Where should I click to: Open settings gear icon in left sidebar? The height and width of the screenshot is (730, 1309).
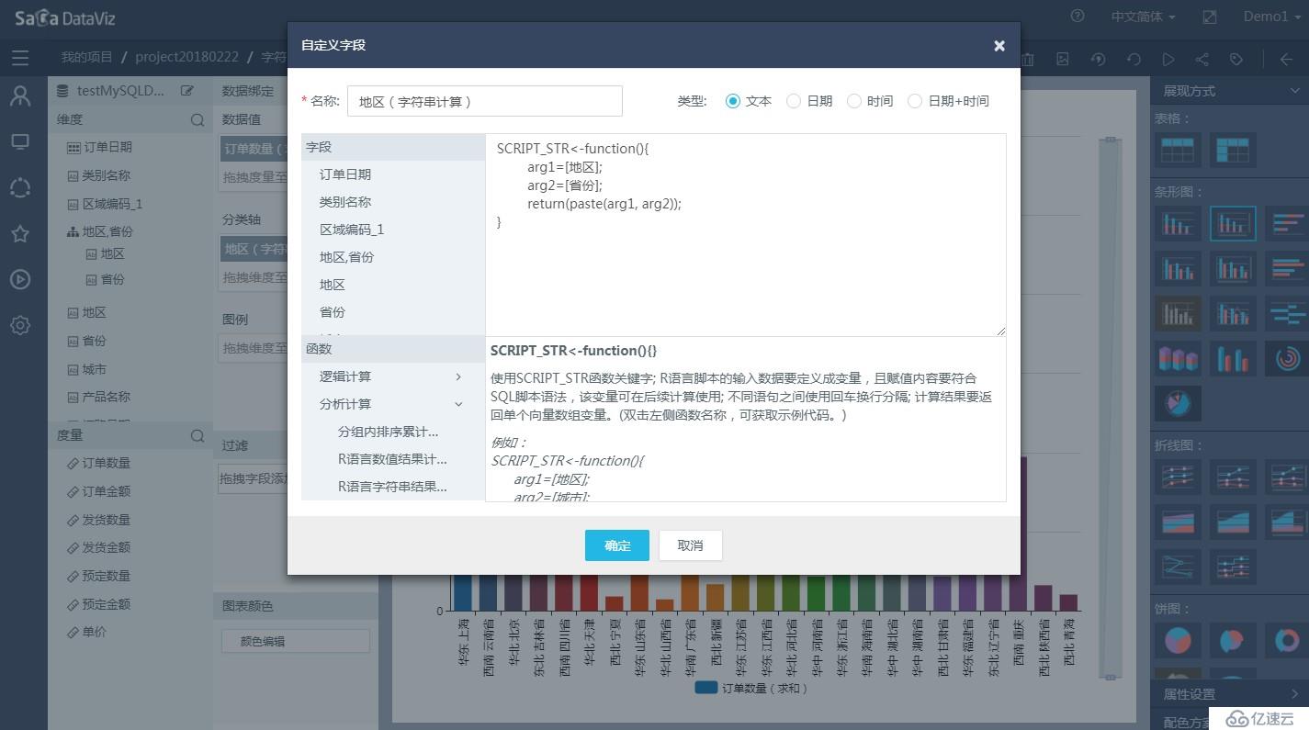(x=20, y=325)
